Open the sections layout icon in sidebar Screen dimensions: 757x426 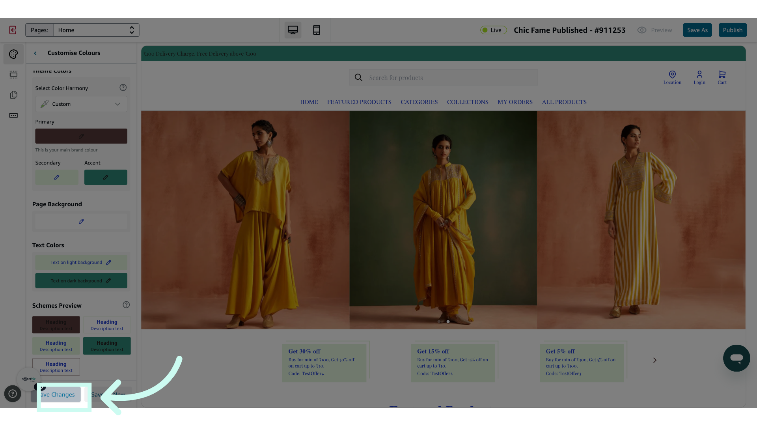tap(13, 75)
